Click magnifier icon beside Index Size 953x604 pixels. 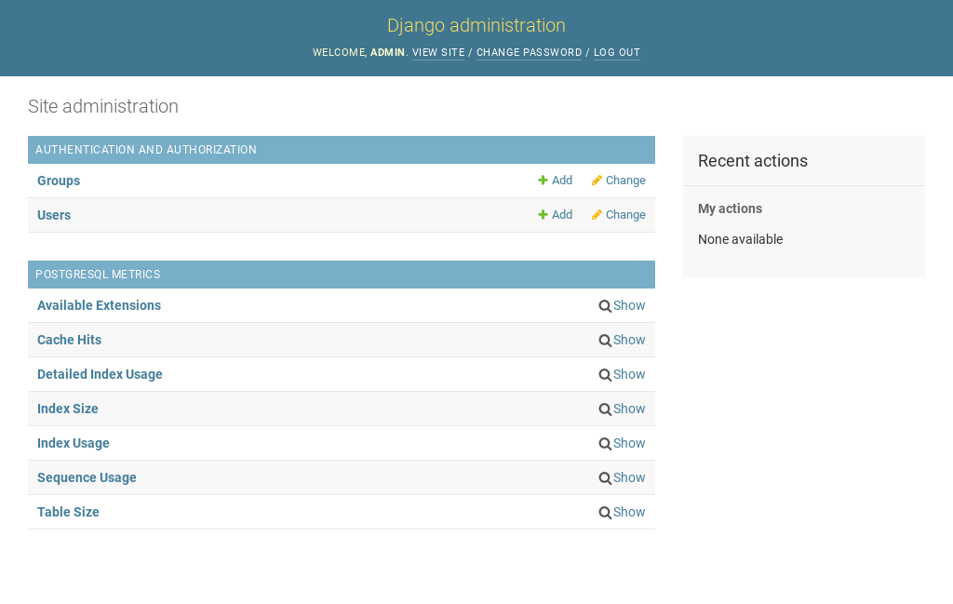[605, 409]
